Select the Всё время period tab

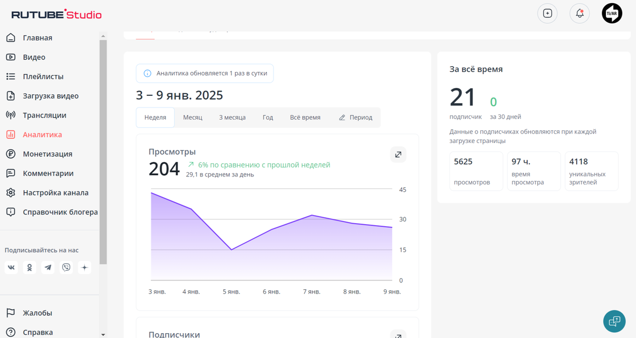pos(305,118)
